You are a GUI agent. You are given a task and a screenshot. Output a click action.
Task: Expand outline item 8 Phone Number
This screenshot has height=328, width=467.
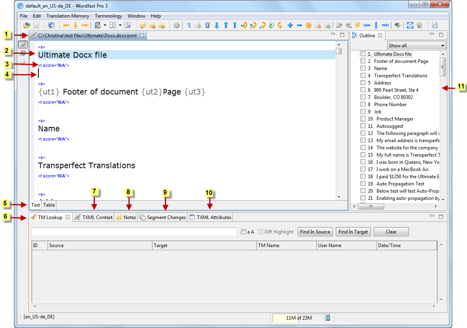coord(363,104)
